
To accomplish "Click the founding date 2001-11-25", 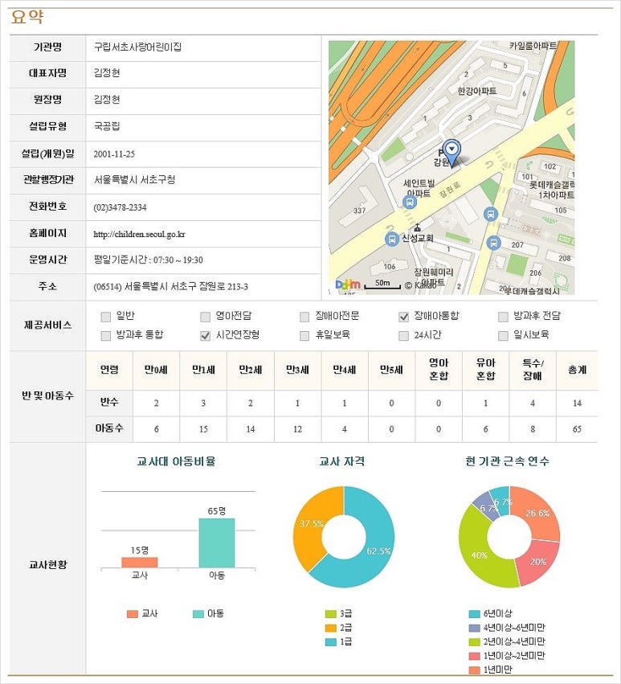I will [114, 154].
